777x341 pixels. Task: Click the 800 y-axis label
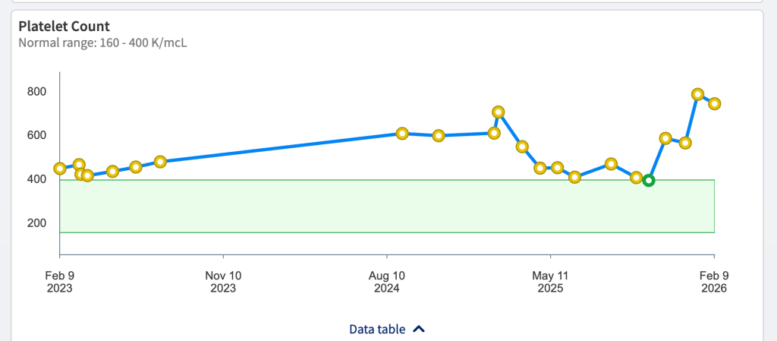[37, 92]
